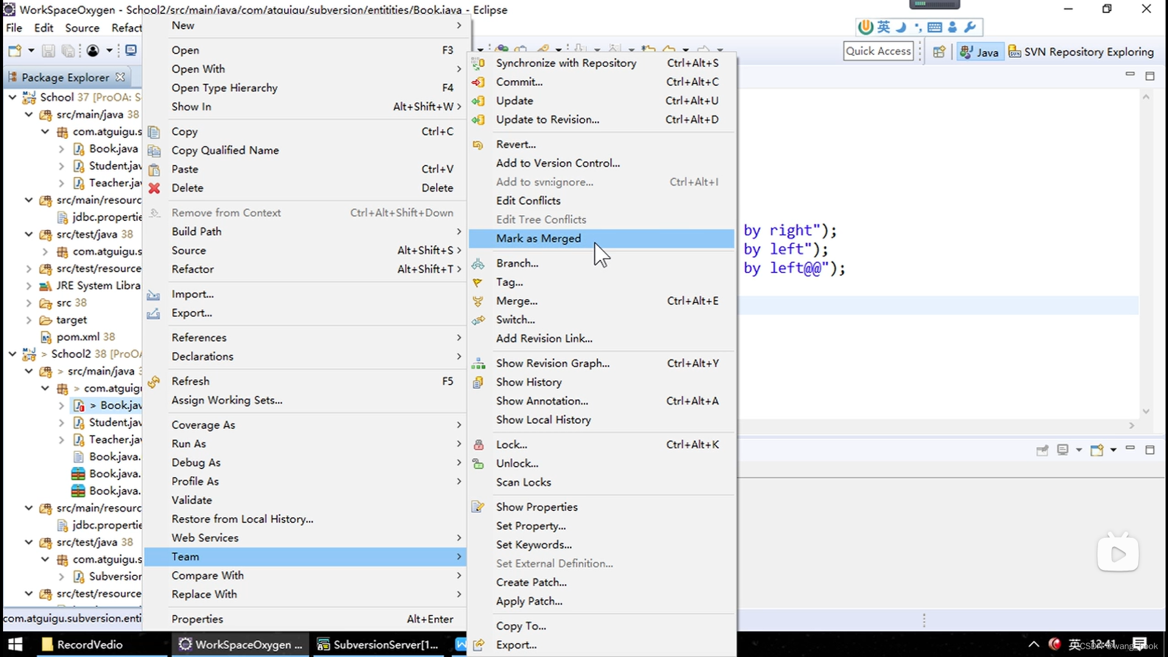Click the Update to Revision icon
The width and height of the screenshot is (1168, 657).
click(x=478, y=119)
